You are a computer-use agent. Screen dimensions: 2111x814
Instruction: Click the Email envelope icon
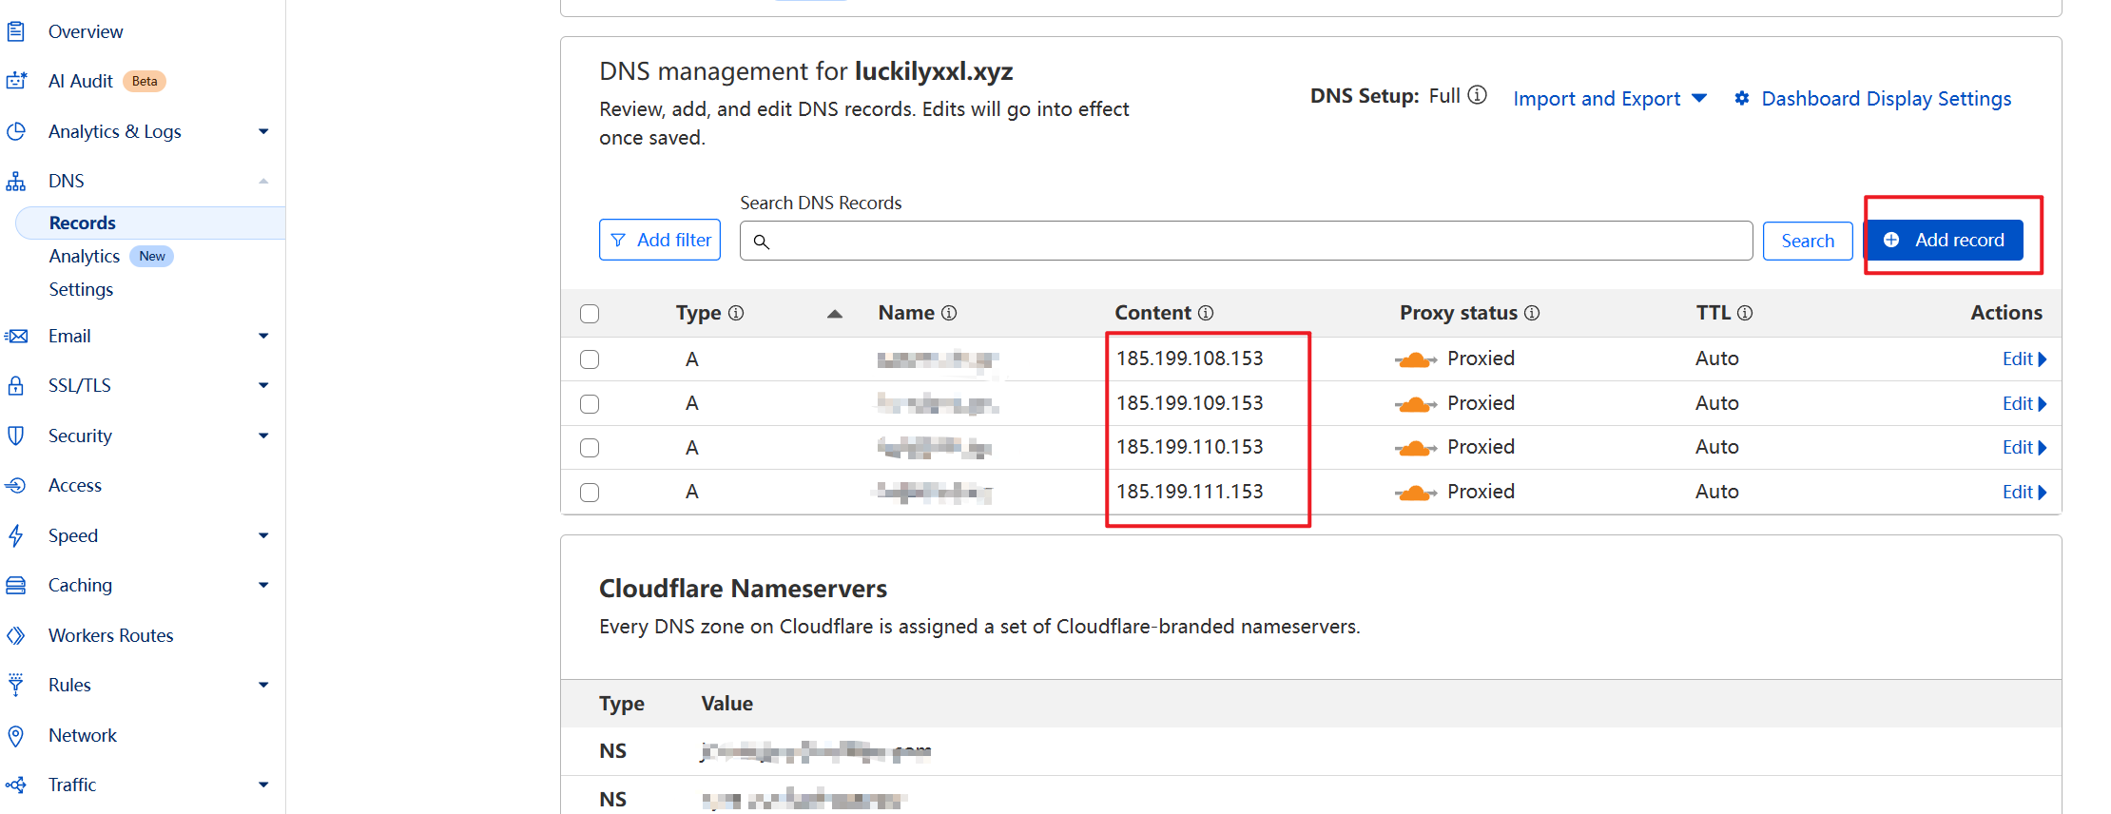pos(15,336)
